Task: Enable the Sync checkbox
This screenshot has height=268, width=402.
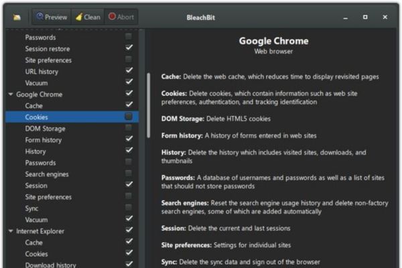Action: point(129,207)
